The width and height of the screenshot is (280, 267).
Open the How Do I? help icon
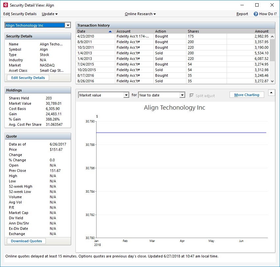256,14
